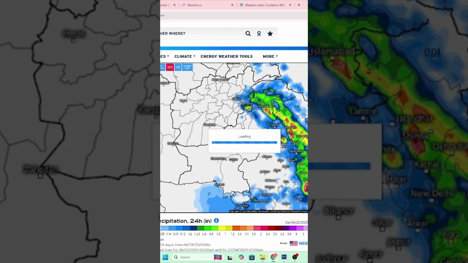Click the precipitation info icon

tap(216, 221)
